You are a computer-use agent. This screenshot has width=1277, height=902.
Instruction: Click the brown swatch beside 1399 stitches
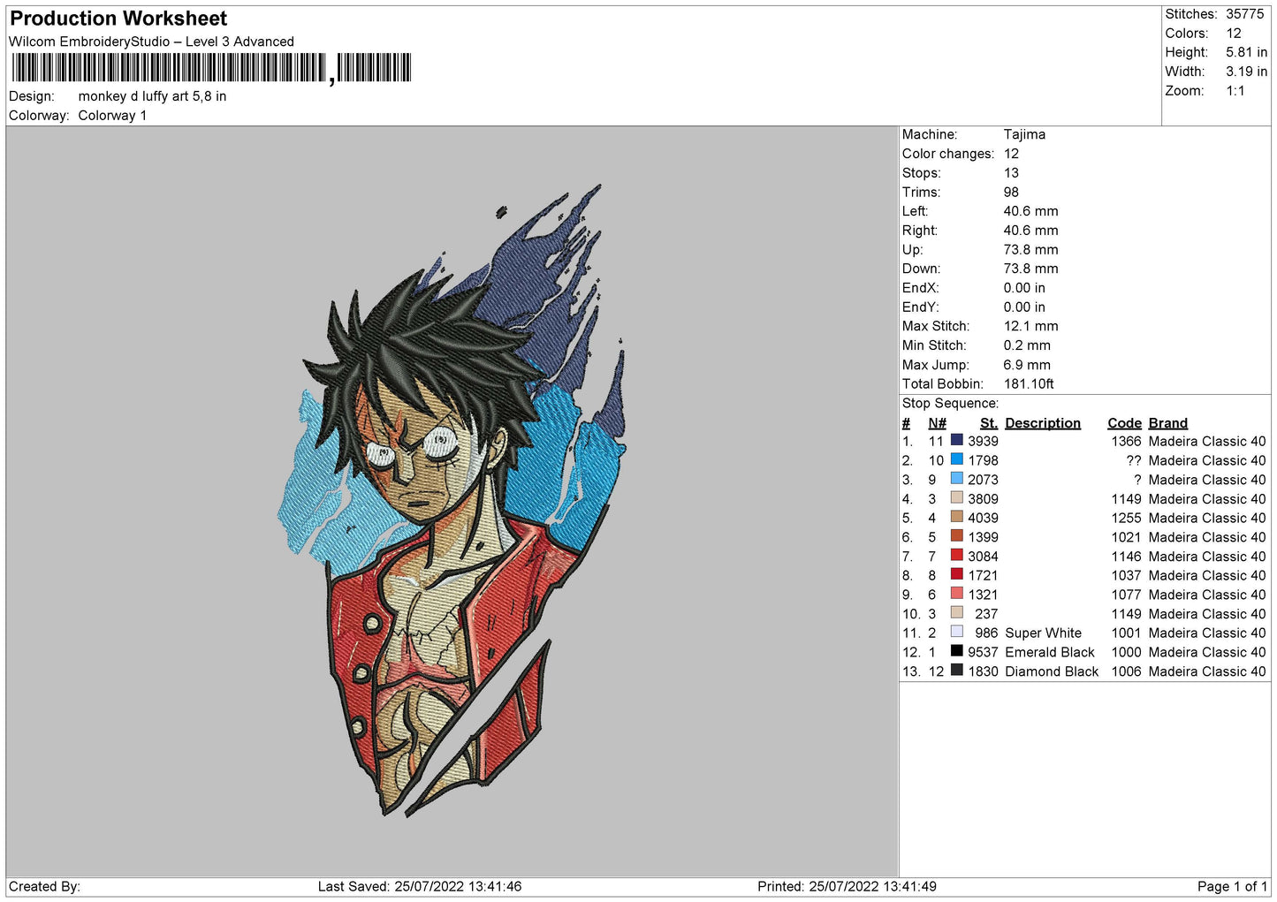tap(956, 536)
